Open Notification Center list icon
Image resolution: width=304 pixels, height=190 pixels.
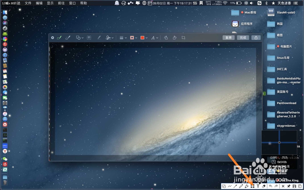pyautogui.click(x=295, y=3)
